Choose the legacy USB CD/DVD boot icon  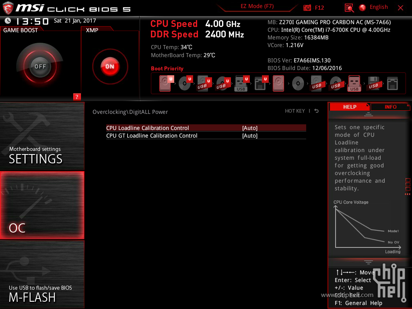[336, 83]
